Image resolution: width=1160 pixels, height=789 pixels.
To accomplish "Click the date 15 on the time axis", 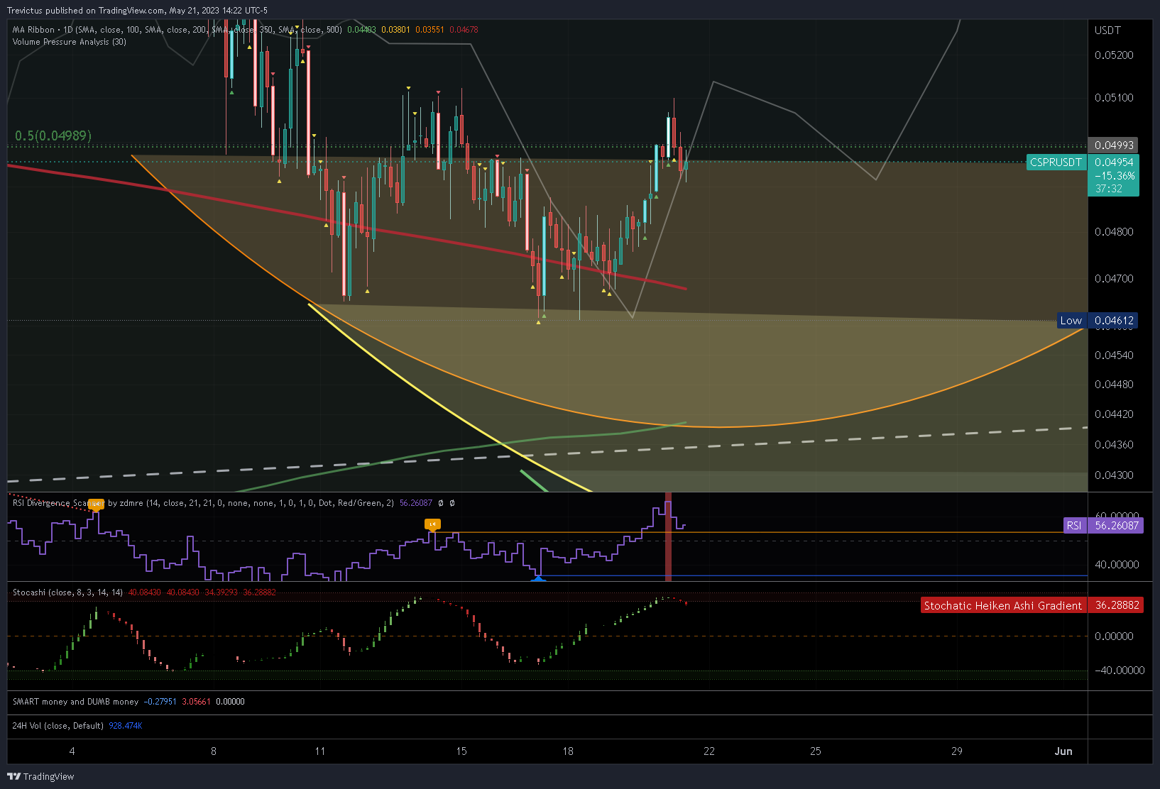I will 461,751.
